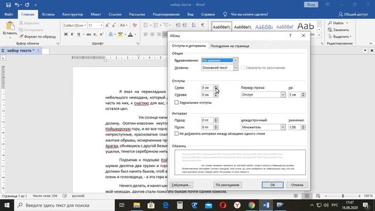375x211 pixels.
Task: Increase the Перед spacing with up arrow
Action: pyautogui.click(x=216, y=119)
